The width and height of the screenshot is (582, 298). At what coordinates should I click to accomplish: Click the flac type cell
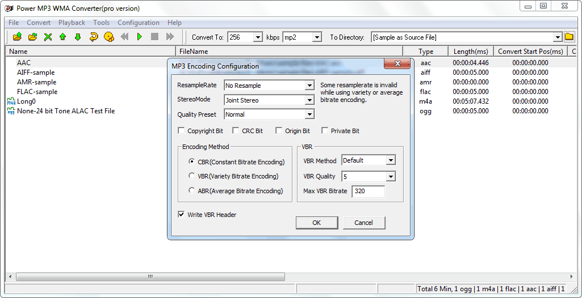pyautogui.click(x=425, y=92)
